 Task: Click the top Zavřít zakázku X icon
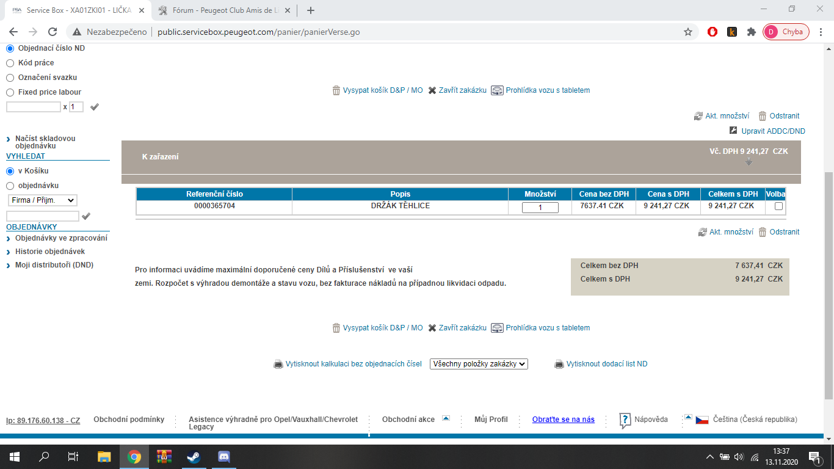[432, 90]
